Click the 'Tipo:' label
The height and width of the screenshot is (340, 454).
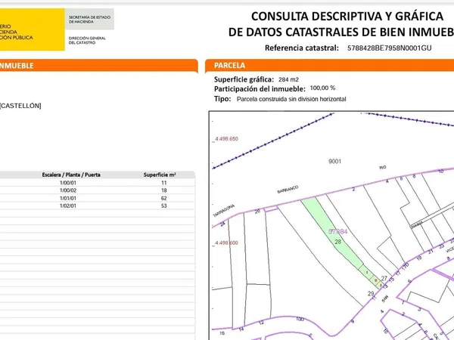222,99
